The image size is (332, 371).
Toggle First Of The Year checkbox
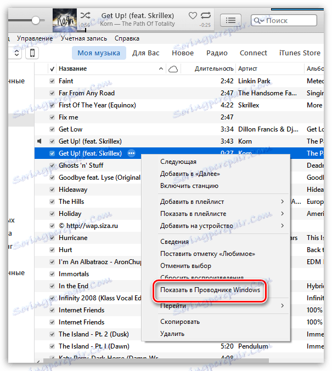[x=52, y=105]
